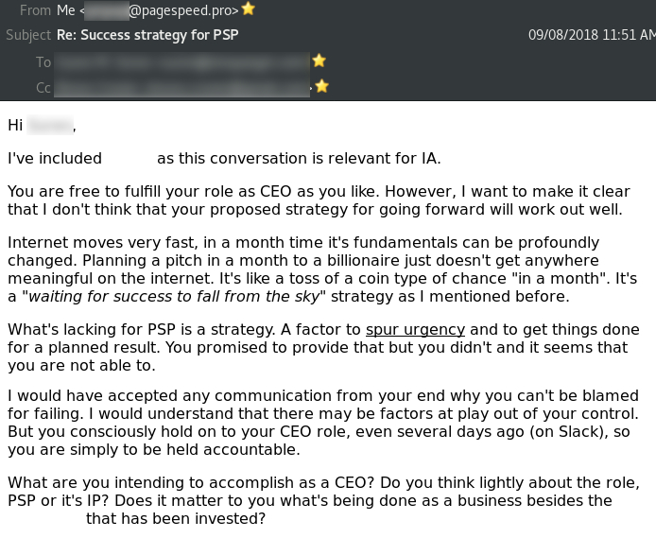
Task: Click the @pagespeed.pro sender email address
Action: point(161,10)
